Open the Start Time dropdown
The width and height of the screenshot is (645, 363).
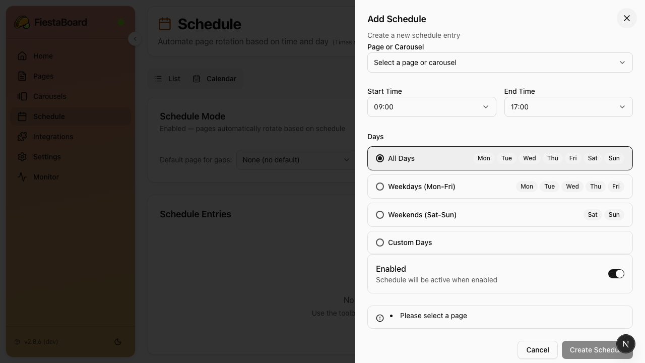(431, 107)
